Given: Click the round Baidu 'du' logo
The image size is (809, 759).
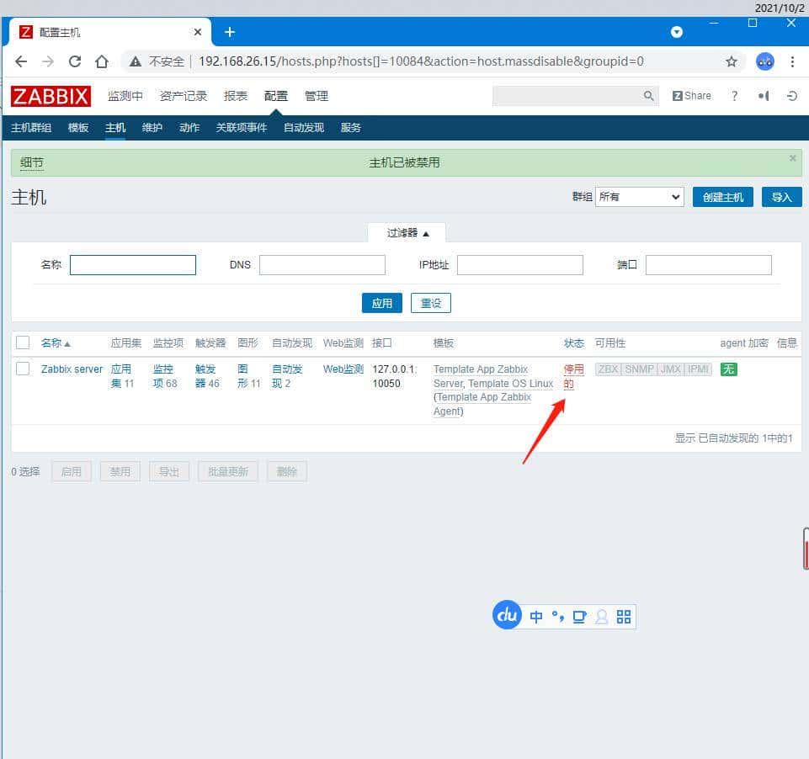Looking at the screenshot, I should click(507, 615).
